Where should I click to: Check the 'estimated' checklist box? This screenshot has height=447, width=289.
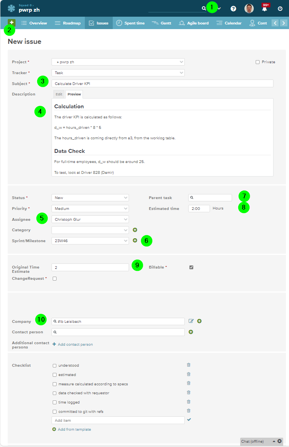pos(55,375)
